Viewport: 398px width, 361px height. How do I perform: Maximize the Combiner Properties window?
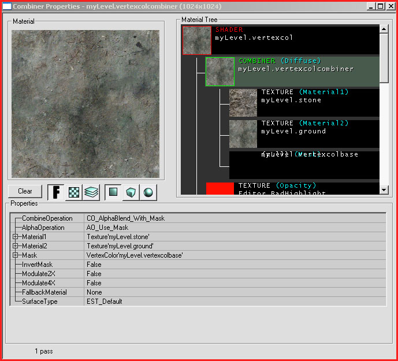pos(381,6)
